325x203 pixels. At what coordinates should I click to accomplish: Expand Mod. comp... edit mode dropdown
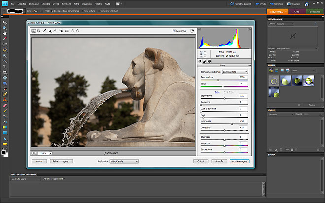286,11
